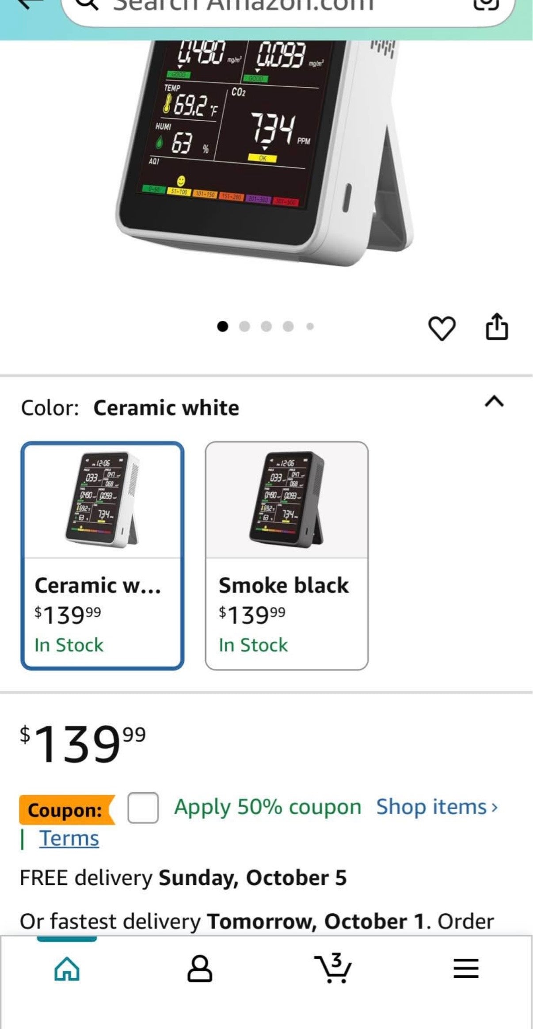Viewport: 533px width, 1029px height.
Task: Open the coupon Terms link
Action: click(x=69, y=838)
